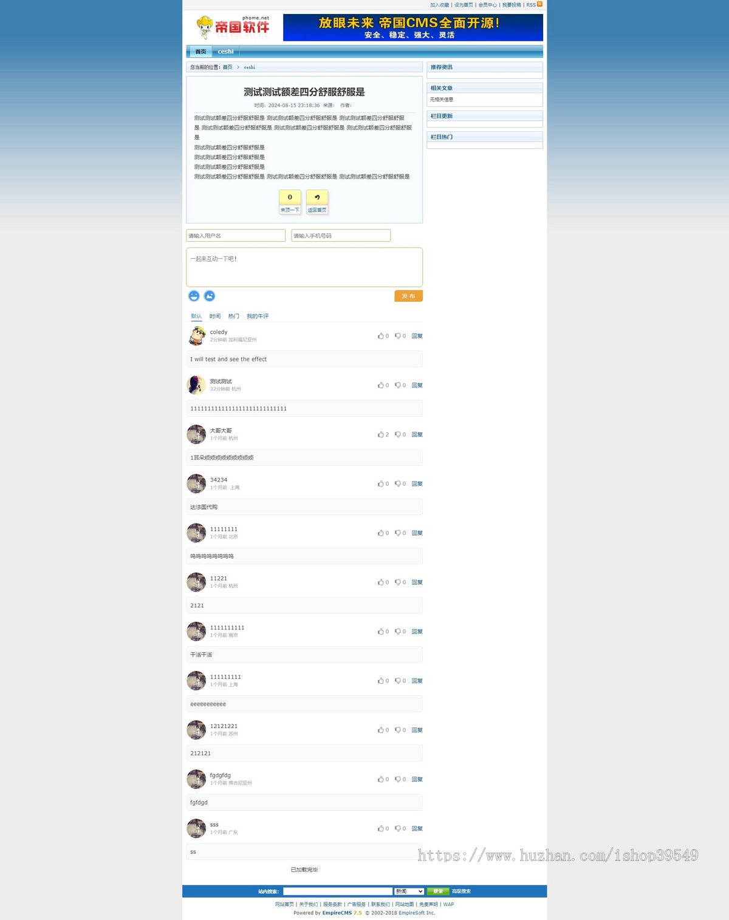Open 联系我们 in the footer
The image size is (729, 920).
point(380,904)
